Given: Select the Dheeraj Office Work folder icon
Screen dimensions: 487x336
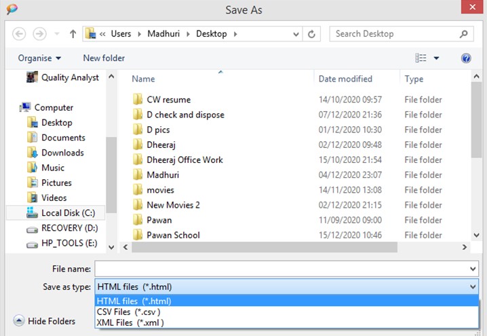Looking at the screenshot, I should 138,160.
